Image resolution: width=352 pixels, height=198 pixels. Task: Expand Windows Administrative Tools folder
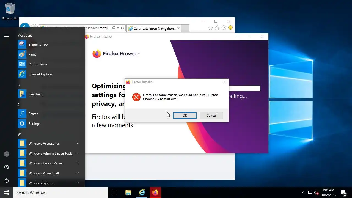[50, 153]
